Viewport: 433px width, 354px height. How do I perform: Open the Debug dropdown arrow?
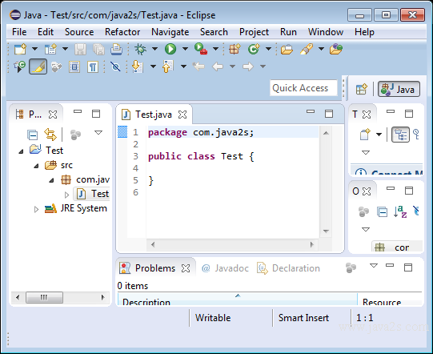[x=154, y=49]
